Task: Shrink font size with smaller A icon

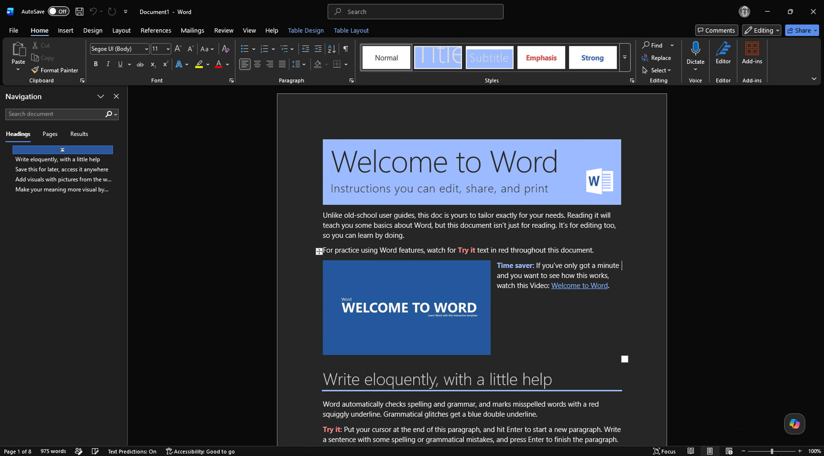Action: (x=191, y=49)
